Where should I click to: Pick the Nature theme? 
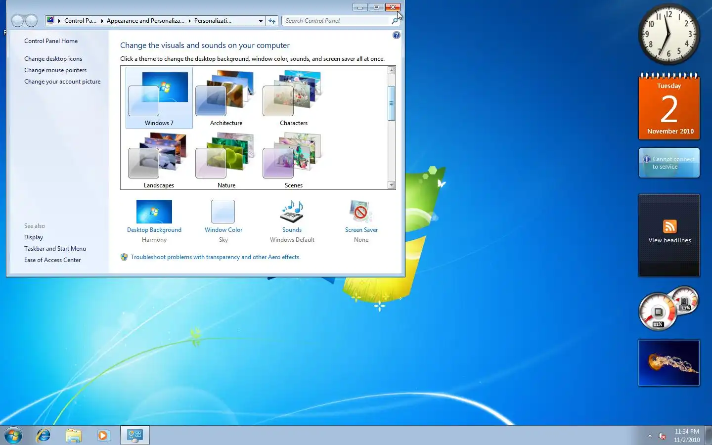(x=226, y=160)
